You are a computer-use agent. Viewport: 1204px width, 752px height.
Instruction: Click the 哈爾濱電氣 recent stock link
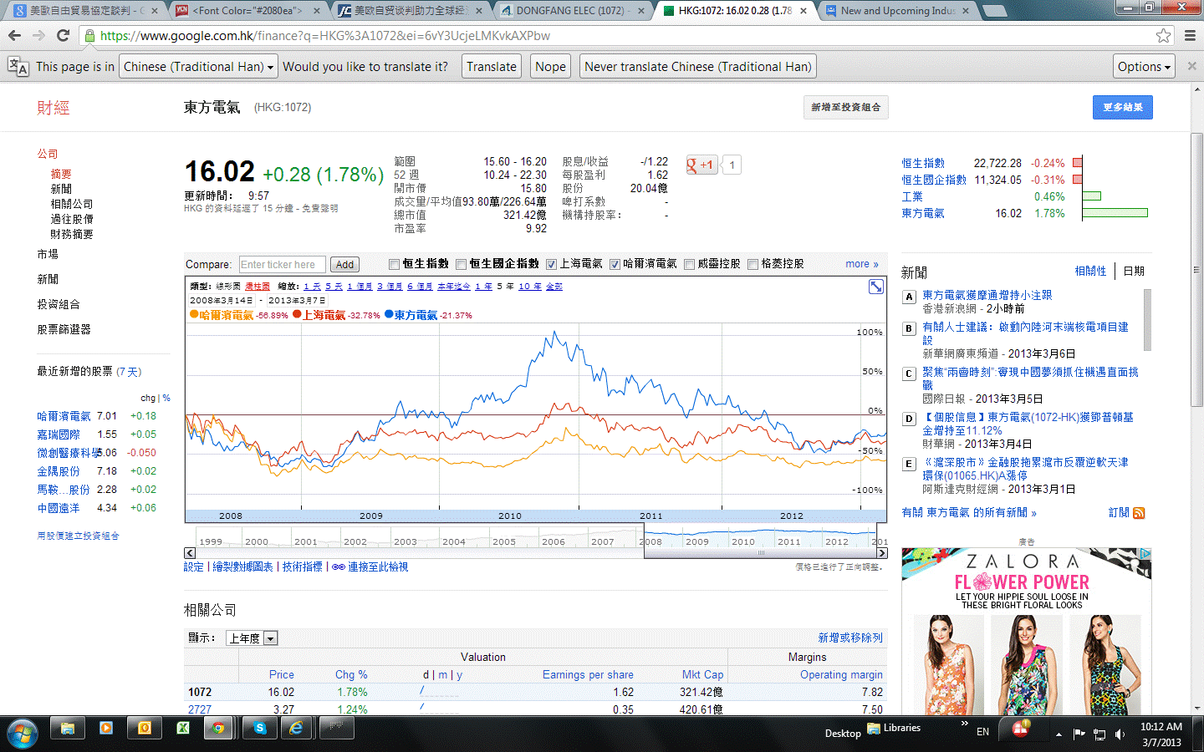(64, 416)
